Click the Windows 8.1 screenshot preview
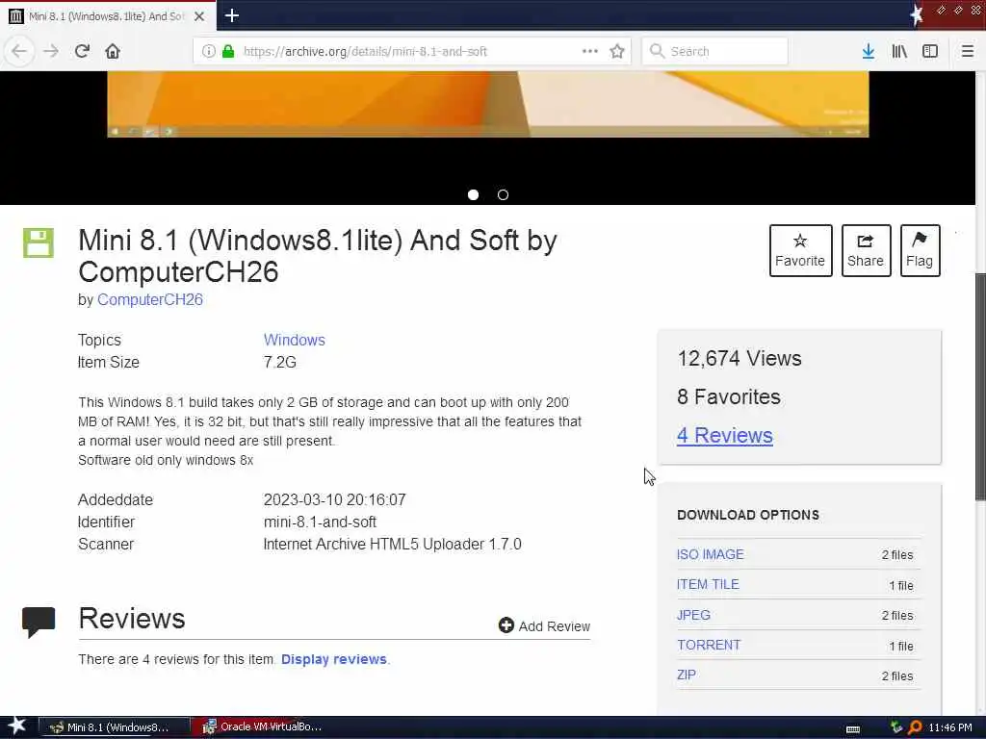986x739 pixels. coord(488,104)
